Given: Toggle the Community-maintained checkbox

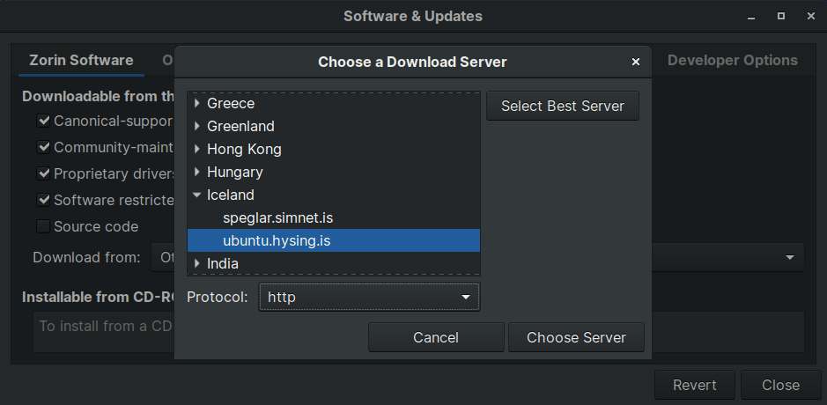Looking at the screenshot, I should tap(43, 147).
